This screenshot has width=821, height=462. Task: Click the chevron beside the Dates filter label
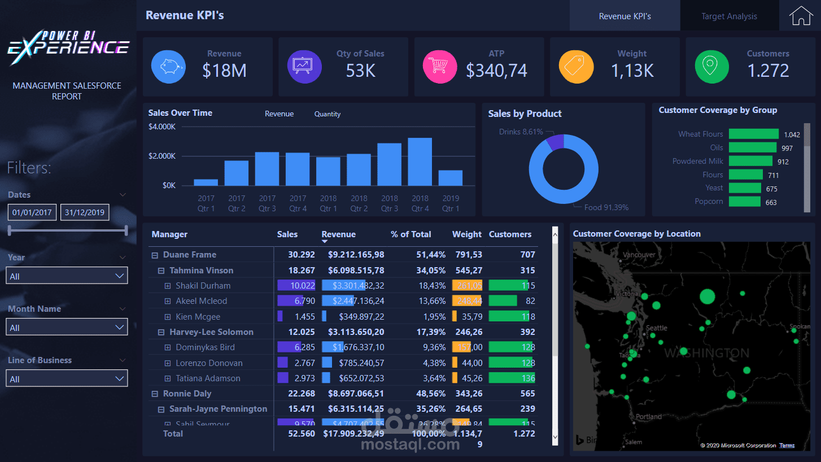(x=123, y=195)
